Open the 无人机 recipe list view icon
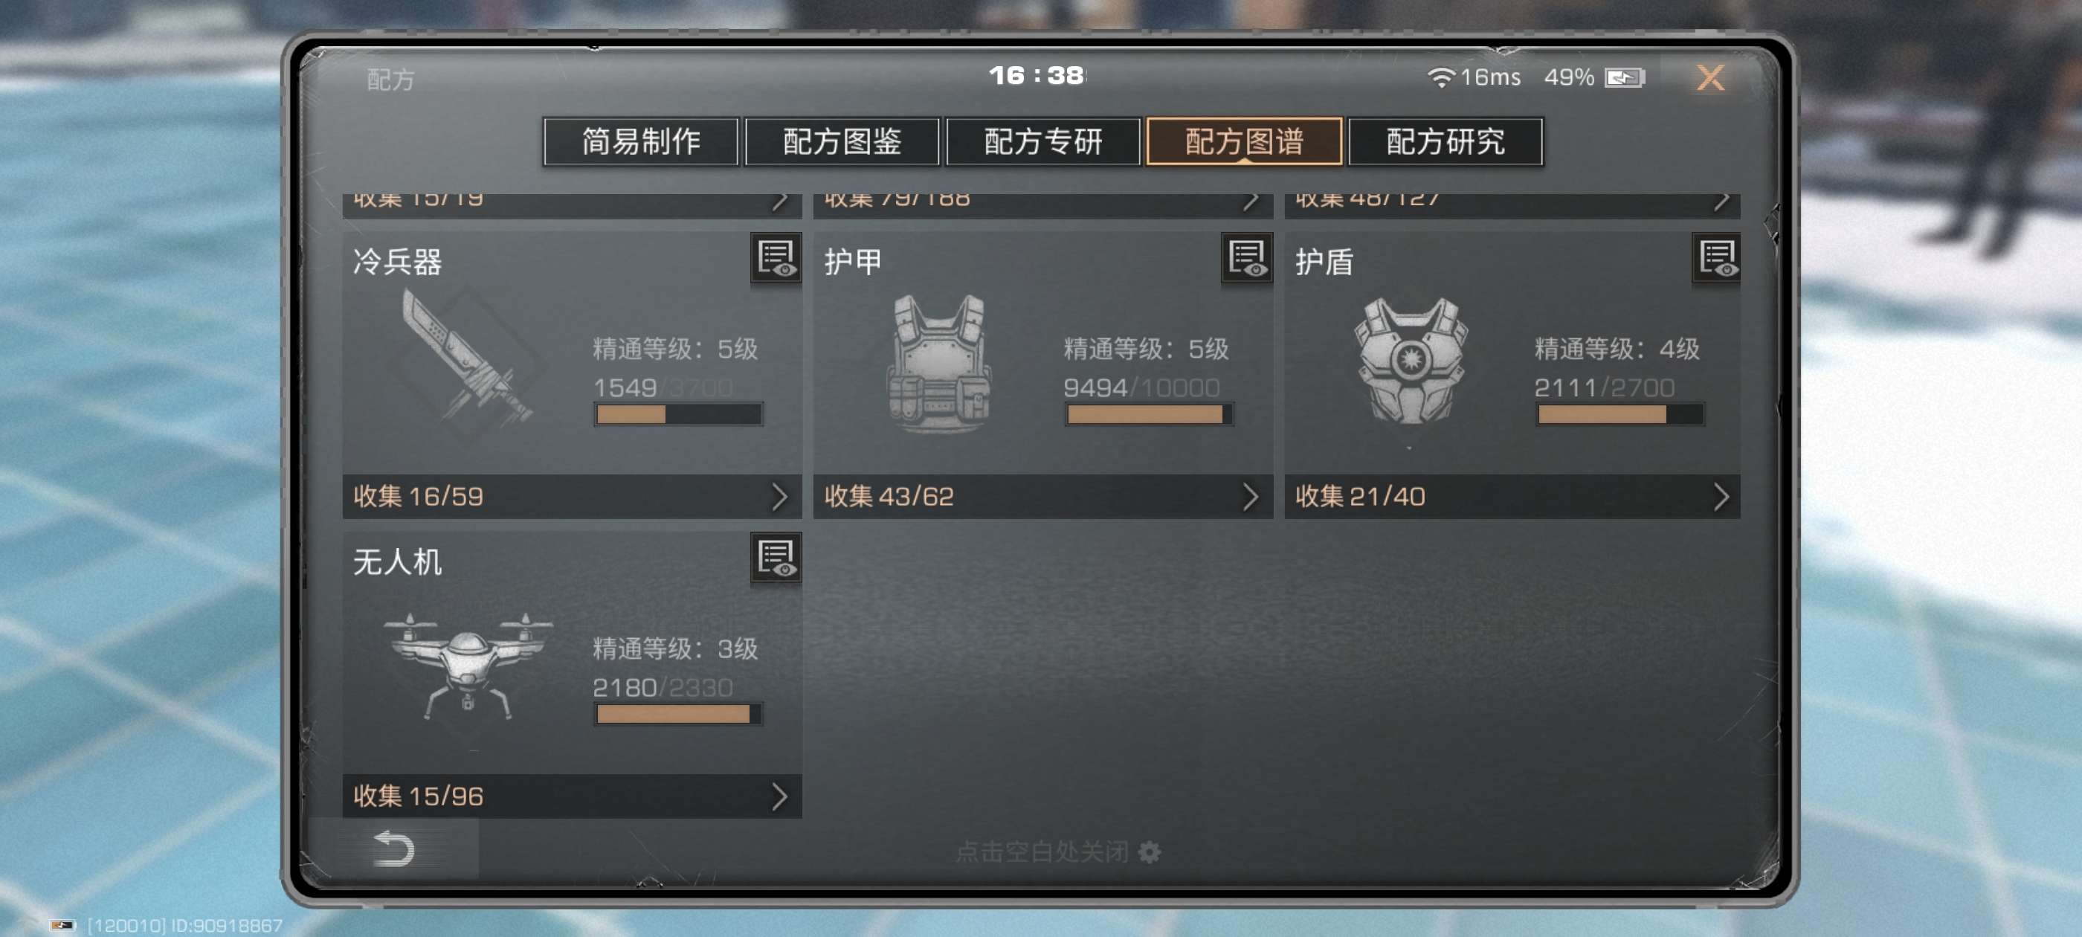 tap(775, 558)
